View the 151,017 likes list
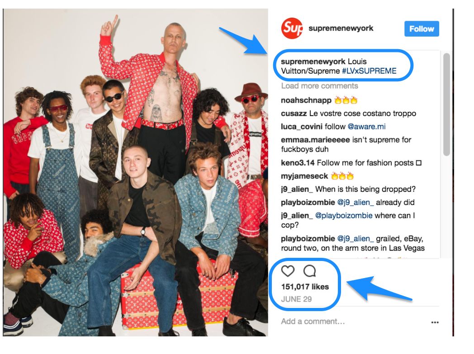The image size is (474, 354). (305, 287)
